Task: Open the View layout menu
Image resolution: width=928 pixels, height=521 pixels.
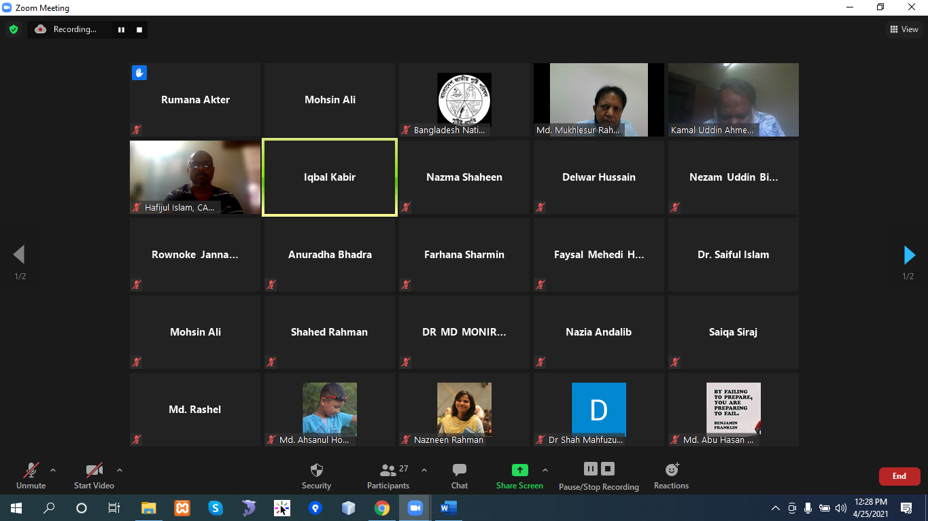Action: [904, 29]
